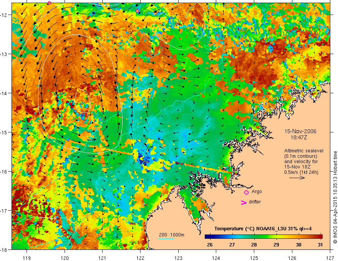Click the longitude axis label 123
This screenshot has width=338, height=261.
178,258
